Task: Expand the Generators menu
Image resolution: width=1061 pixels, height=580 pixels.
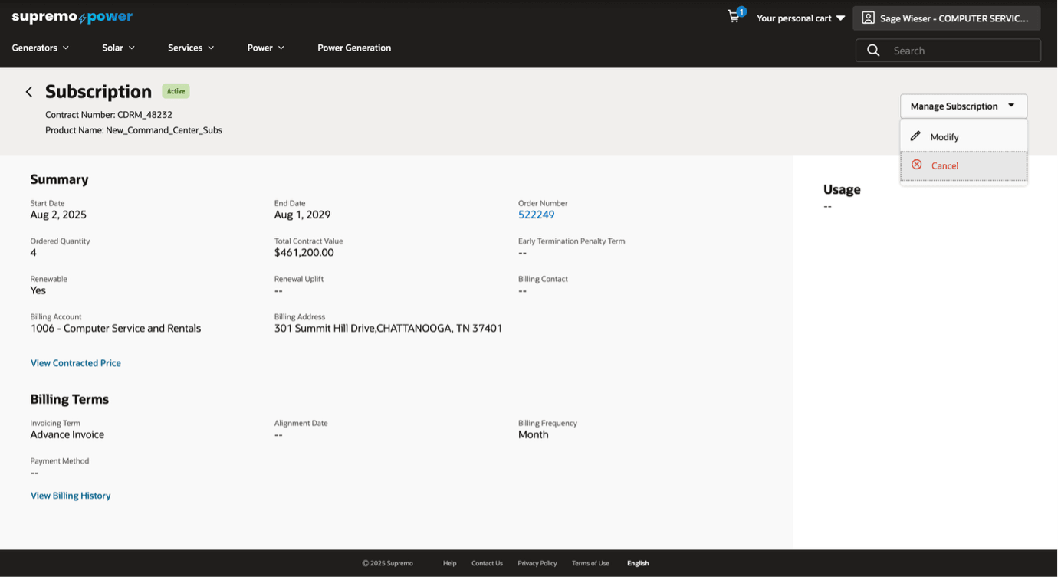Action: coord(41,48)
